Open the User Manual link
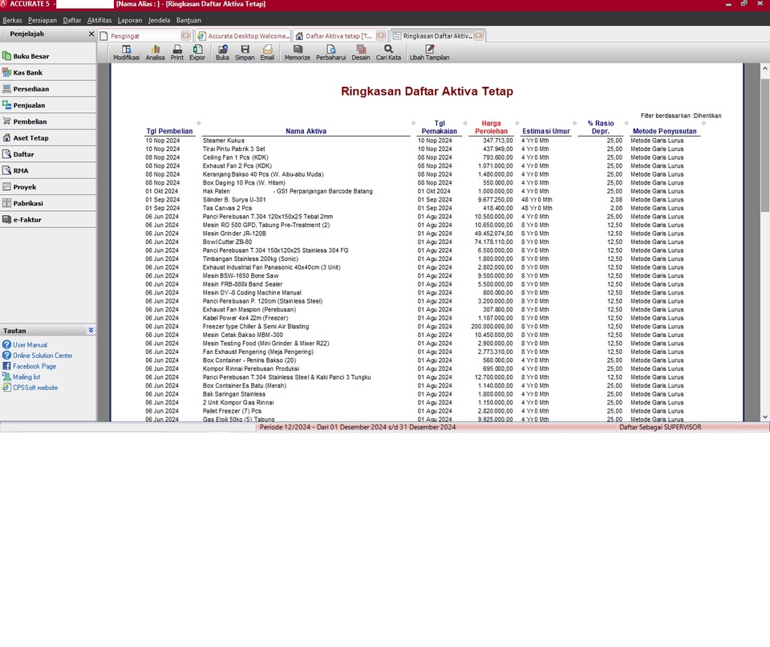The image size is (770, 647). click(x=31, y=344)
